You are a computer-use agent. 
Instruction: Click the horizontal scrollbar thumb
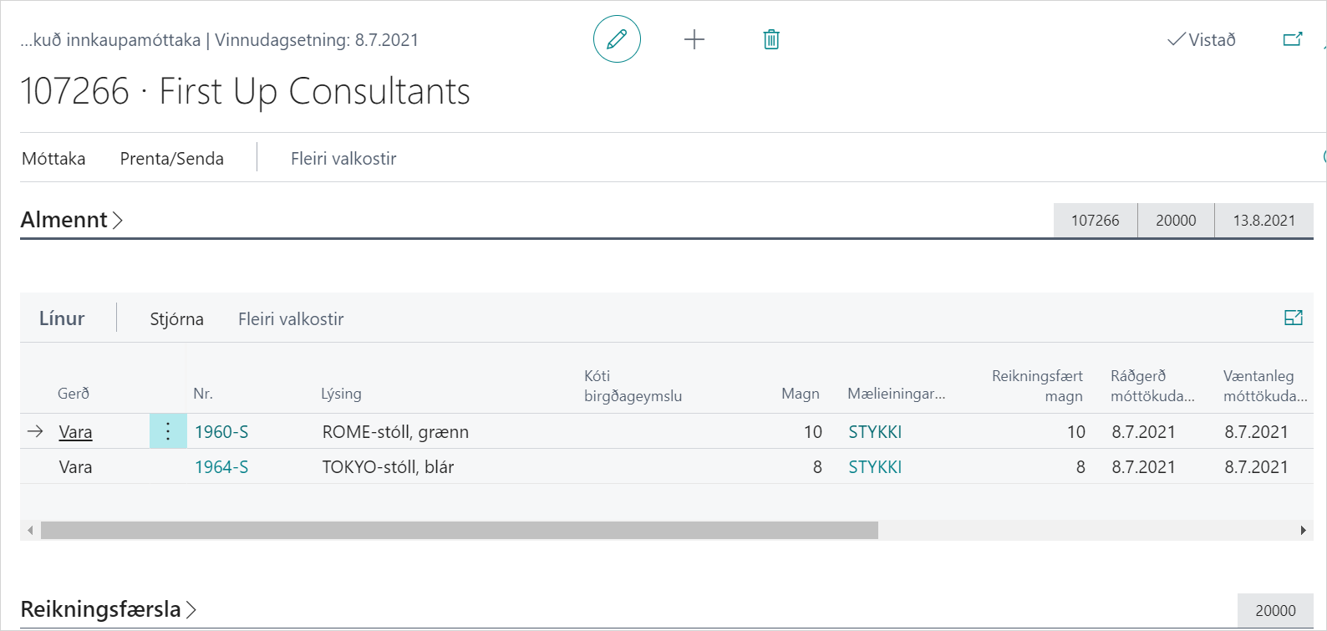point(460,531)
